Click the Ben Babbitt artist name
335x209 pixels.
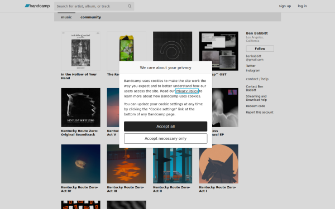tap(257, 33)
